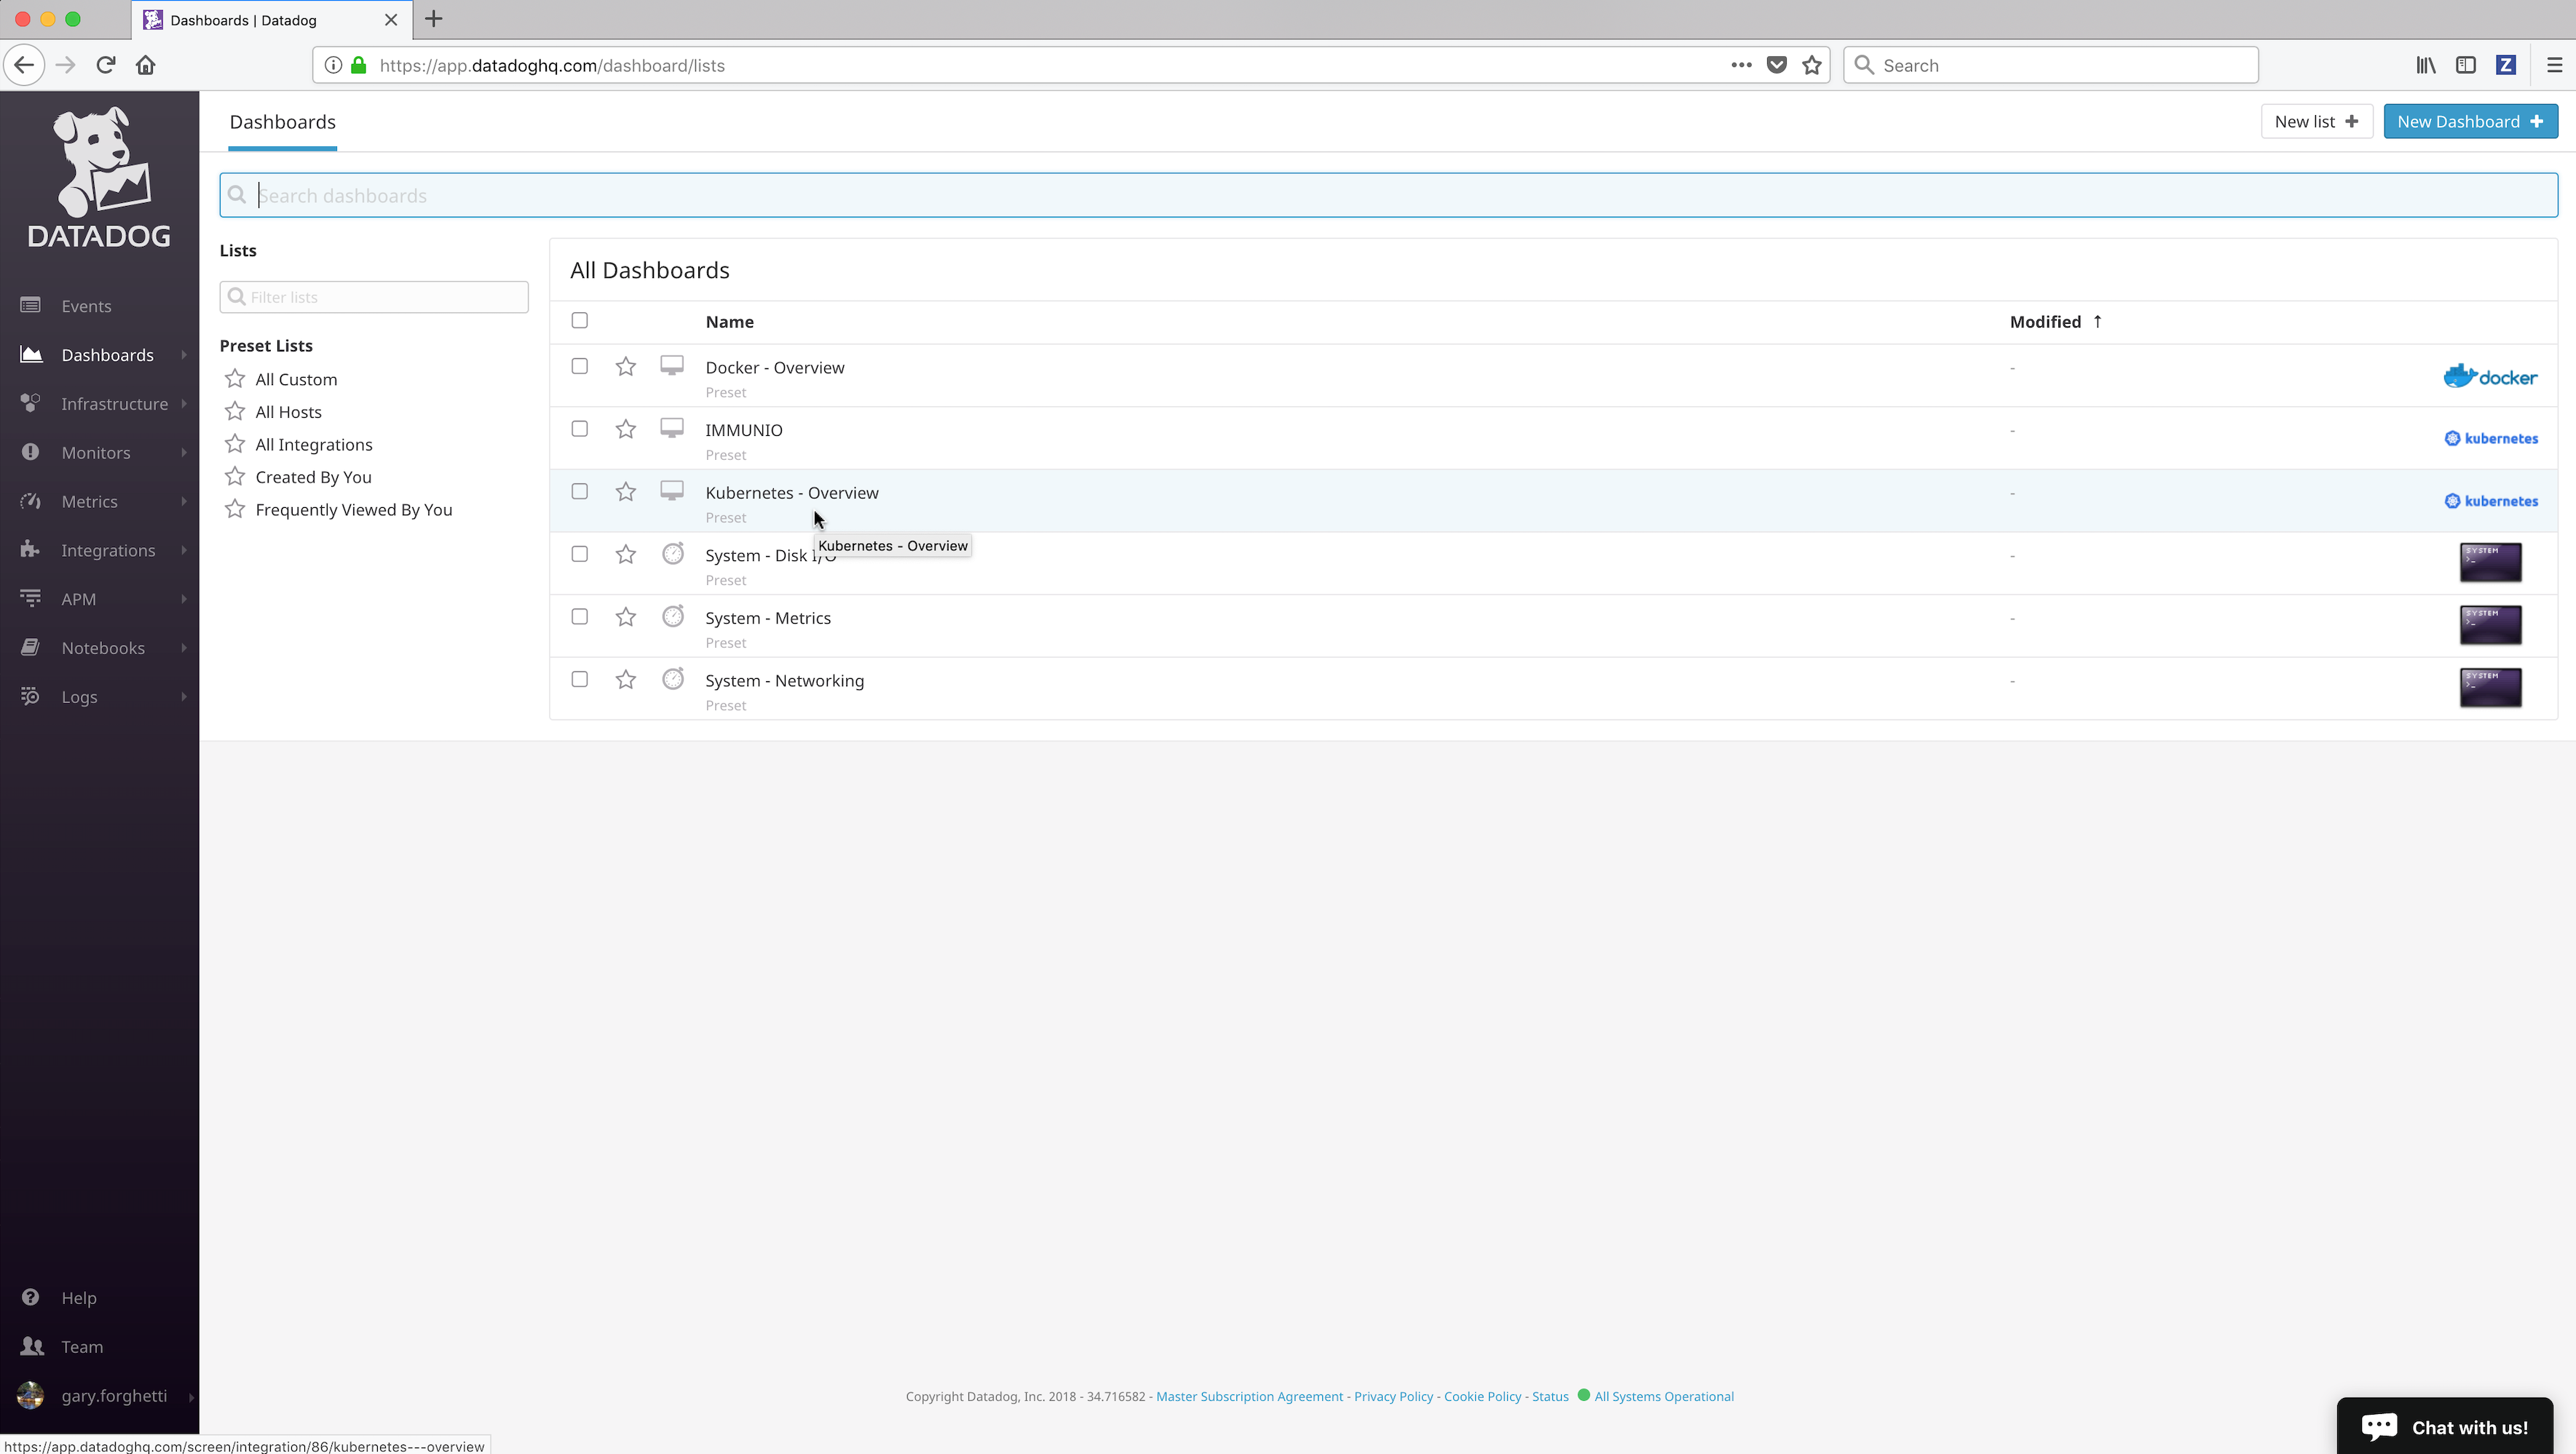Image resolution: width=2576 pixels, height=1454 pixels.
Task: Open a new browser tab with plus button
Action: (433, 19)
